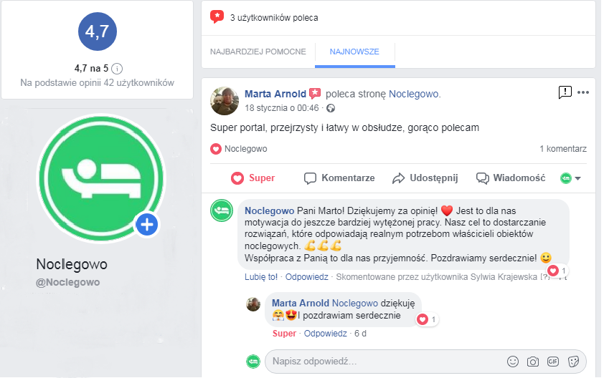Click the blue plus on Noclegowo profile picture
Screen dimensions: 604x378
(x=147, y=225)
